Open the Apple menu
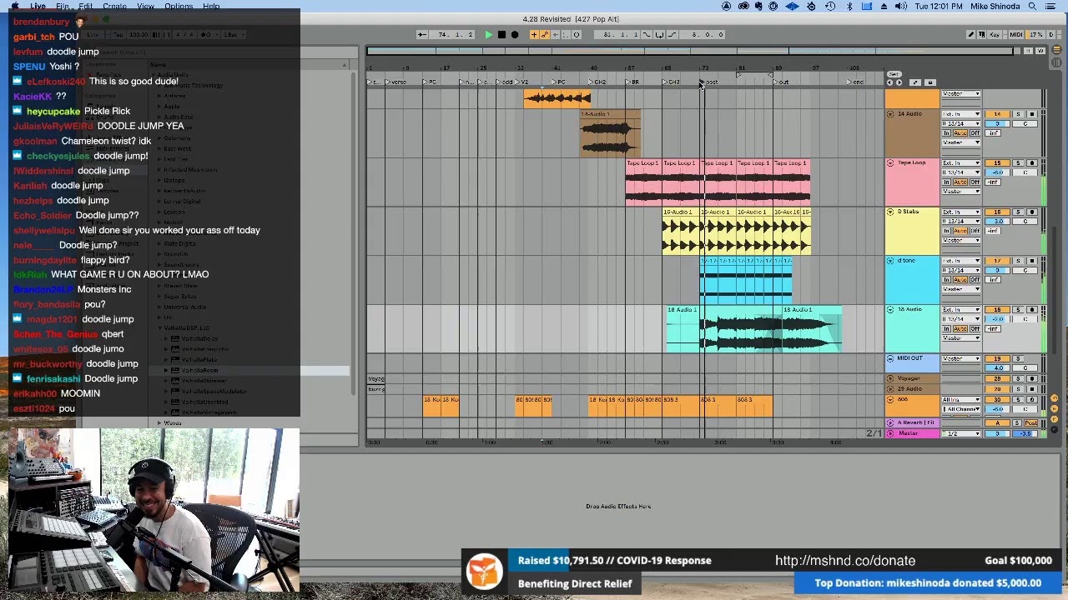 coord(15,7)
